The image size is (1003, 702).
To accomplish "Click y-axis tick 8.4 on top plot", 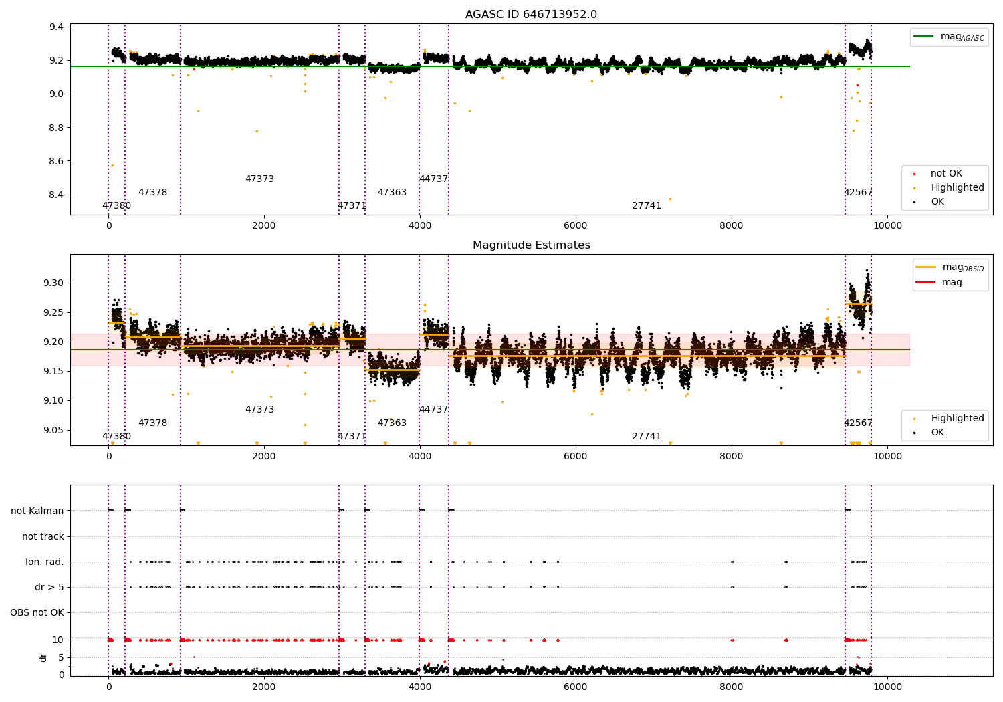I will (56, 195).
